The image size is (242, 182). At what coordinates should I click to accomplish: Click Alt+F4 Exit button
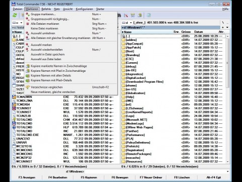214,177
